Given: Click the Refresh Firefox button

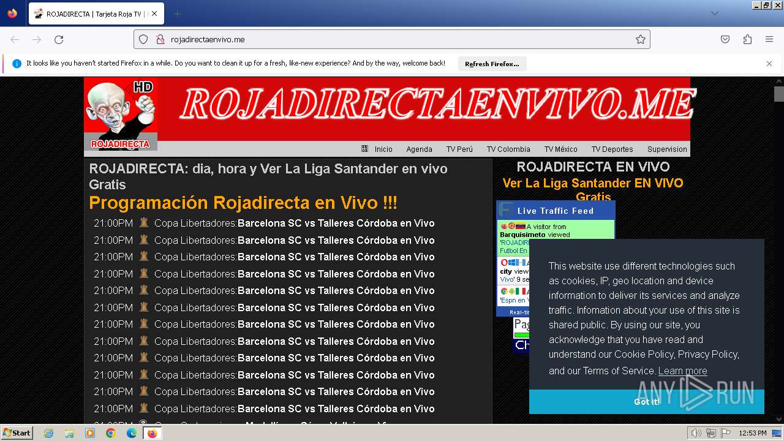Looking at the screenshot, I should tap(492, 64).
